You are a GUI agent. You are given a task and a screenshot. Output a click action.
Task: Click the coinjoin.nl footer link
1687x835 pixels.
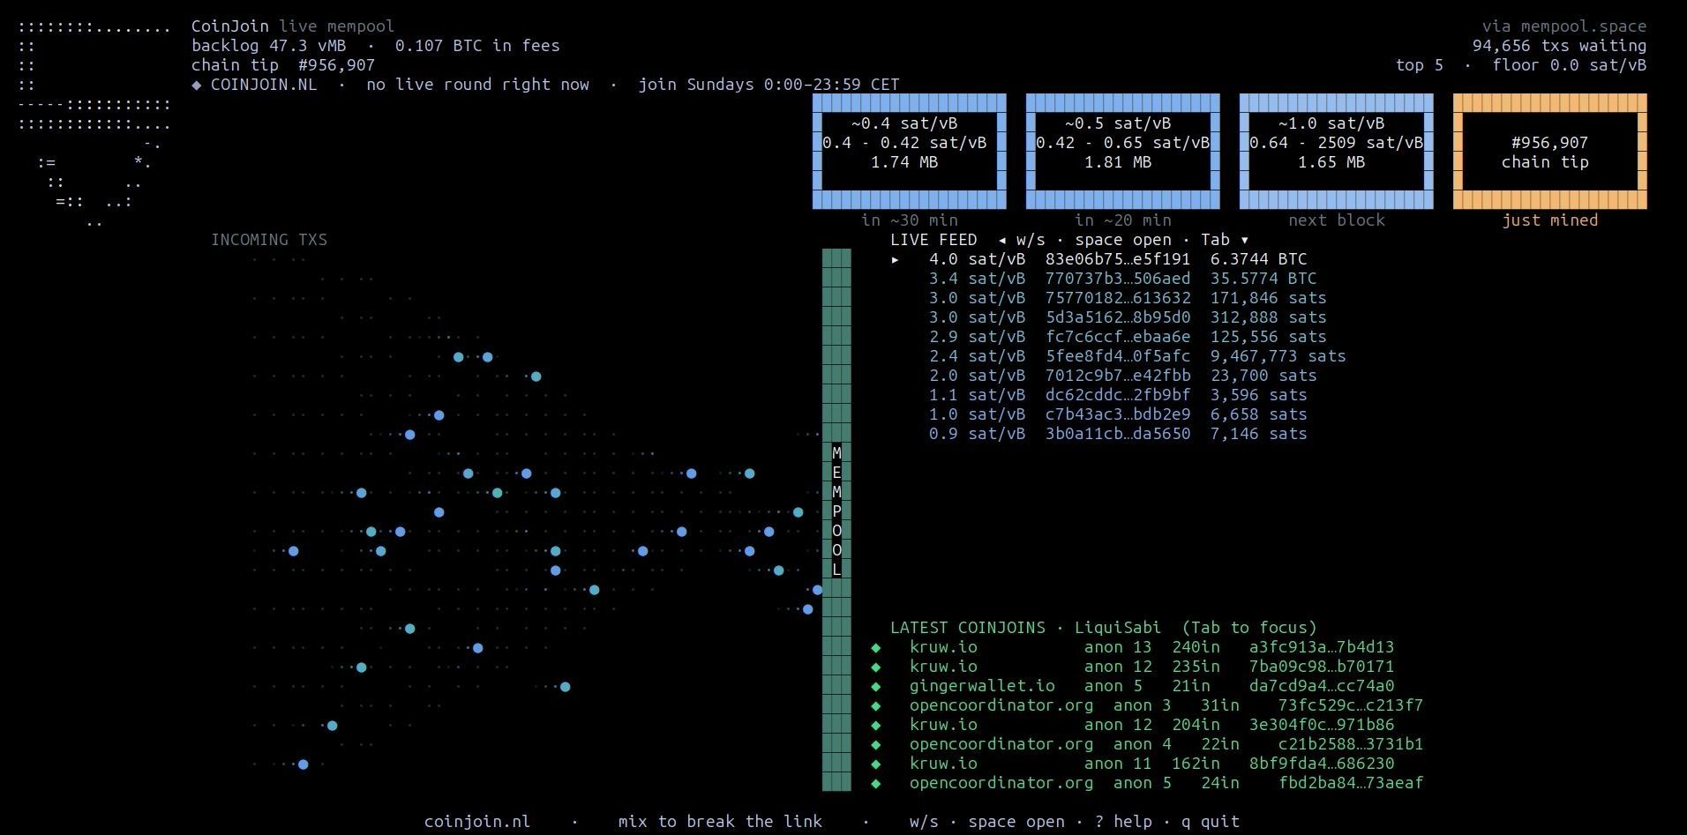coord(477,822)
